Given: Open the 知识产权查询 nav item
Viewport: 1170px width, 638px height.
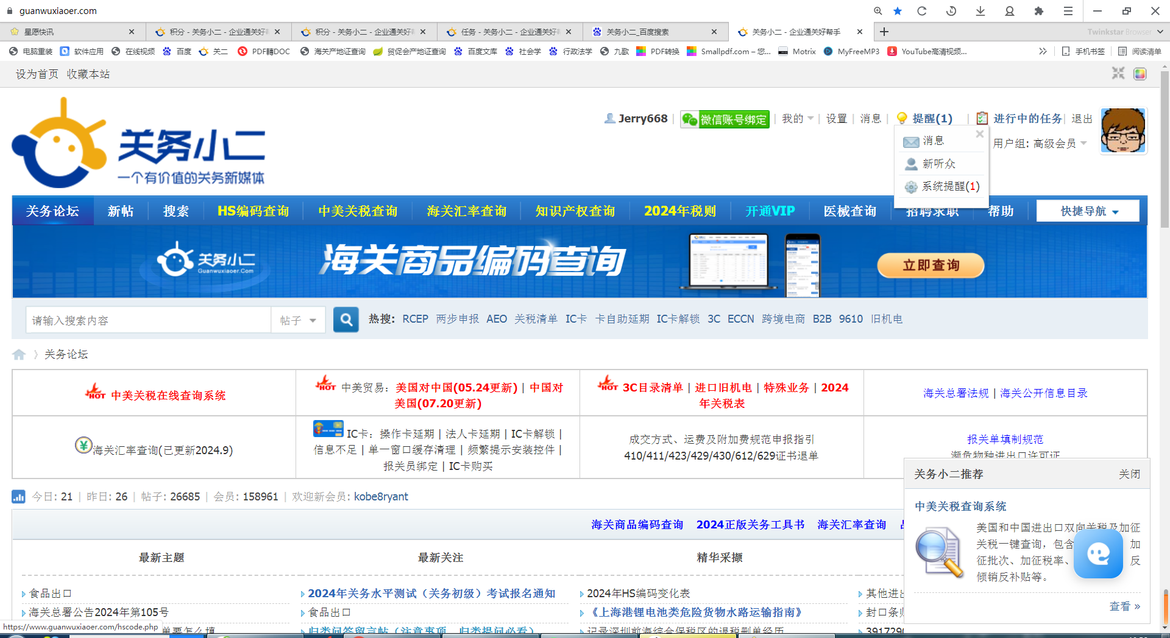Looking at the screenshot, I should (575, 211).
